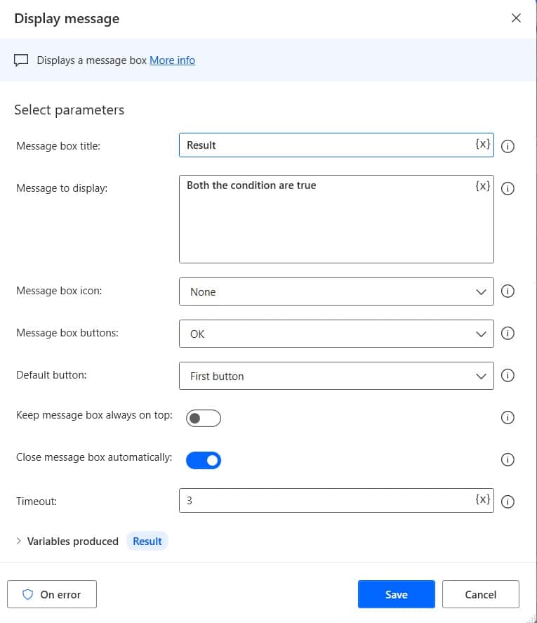Close the Display message dialog
The height and width of the screenshot is (623, 537).
[516, 18]
